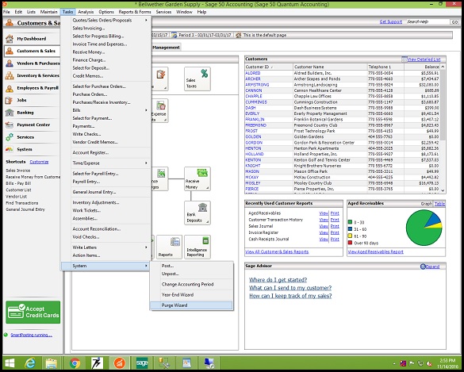Open the Bank Deposits icon dropdown corner
The height and width of the screenshot is (372, 464).
coord(208,221)
